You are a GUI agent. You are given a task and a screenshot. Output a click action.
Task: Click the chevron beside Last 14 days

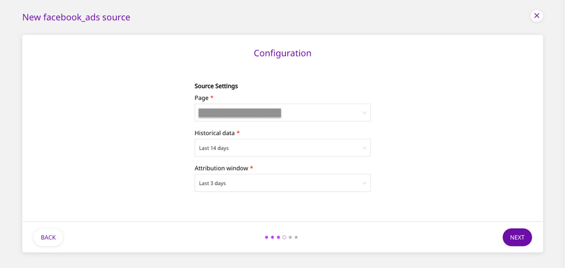364,148
